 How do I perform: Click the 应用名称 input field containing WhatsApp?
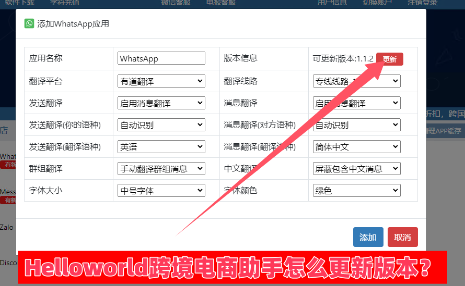(x=161, y=58)
